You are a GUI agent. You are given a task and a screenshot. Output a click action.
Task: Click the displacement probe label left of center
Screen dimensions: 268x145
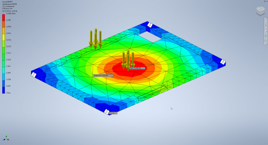tap(103, 75)
